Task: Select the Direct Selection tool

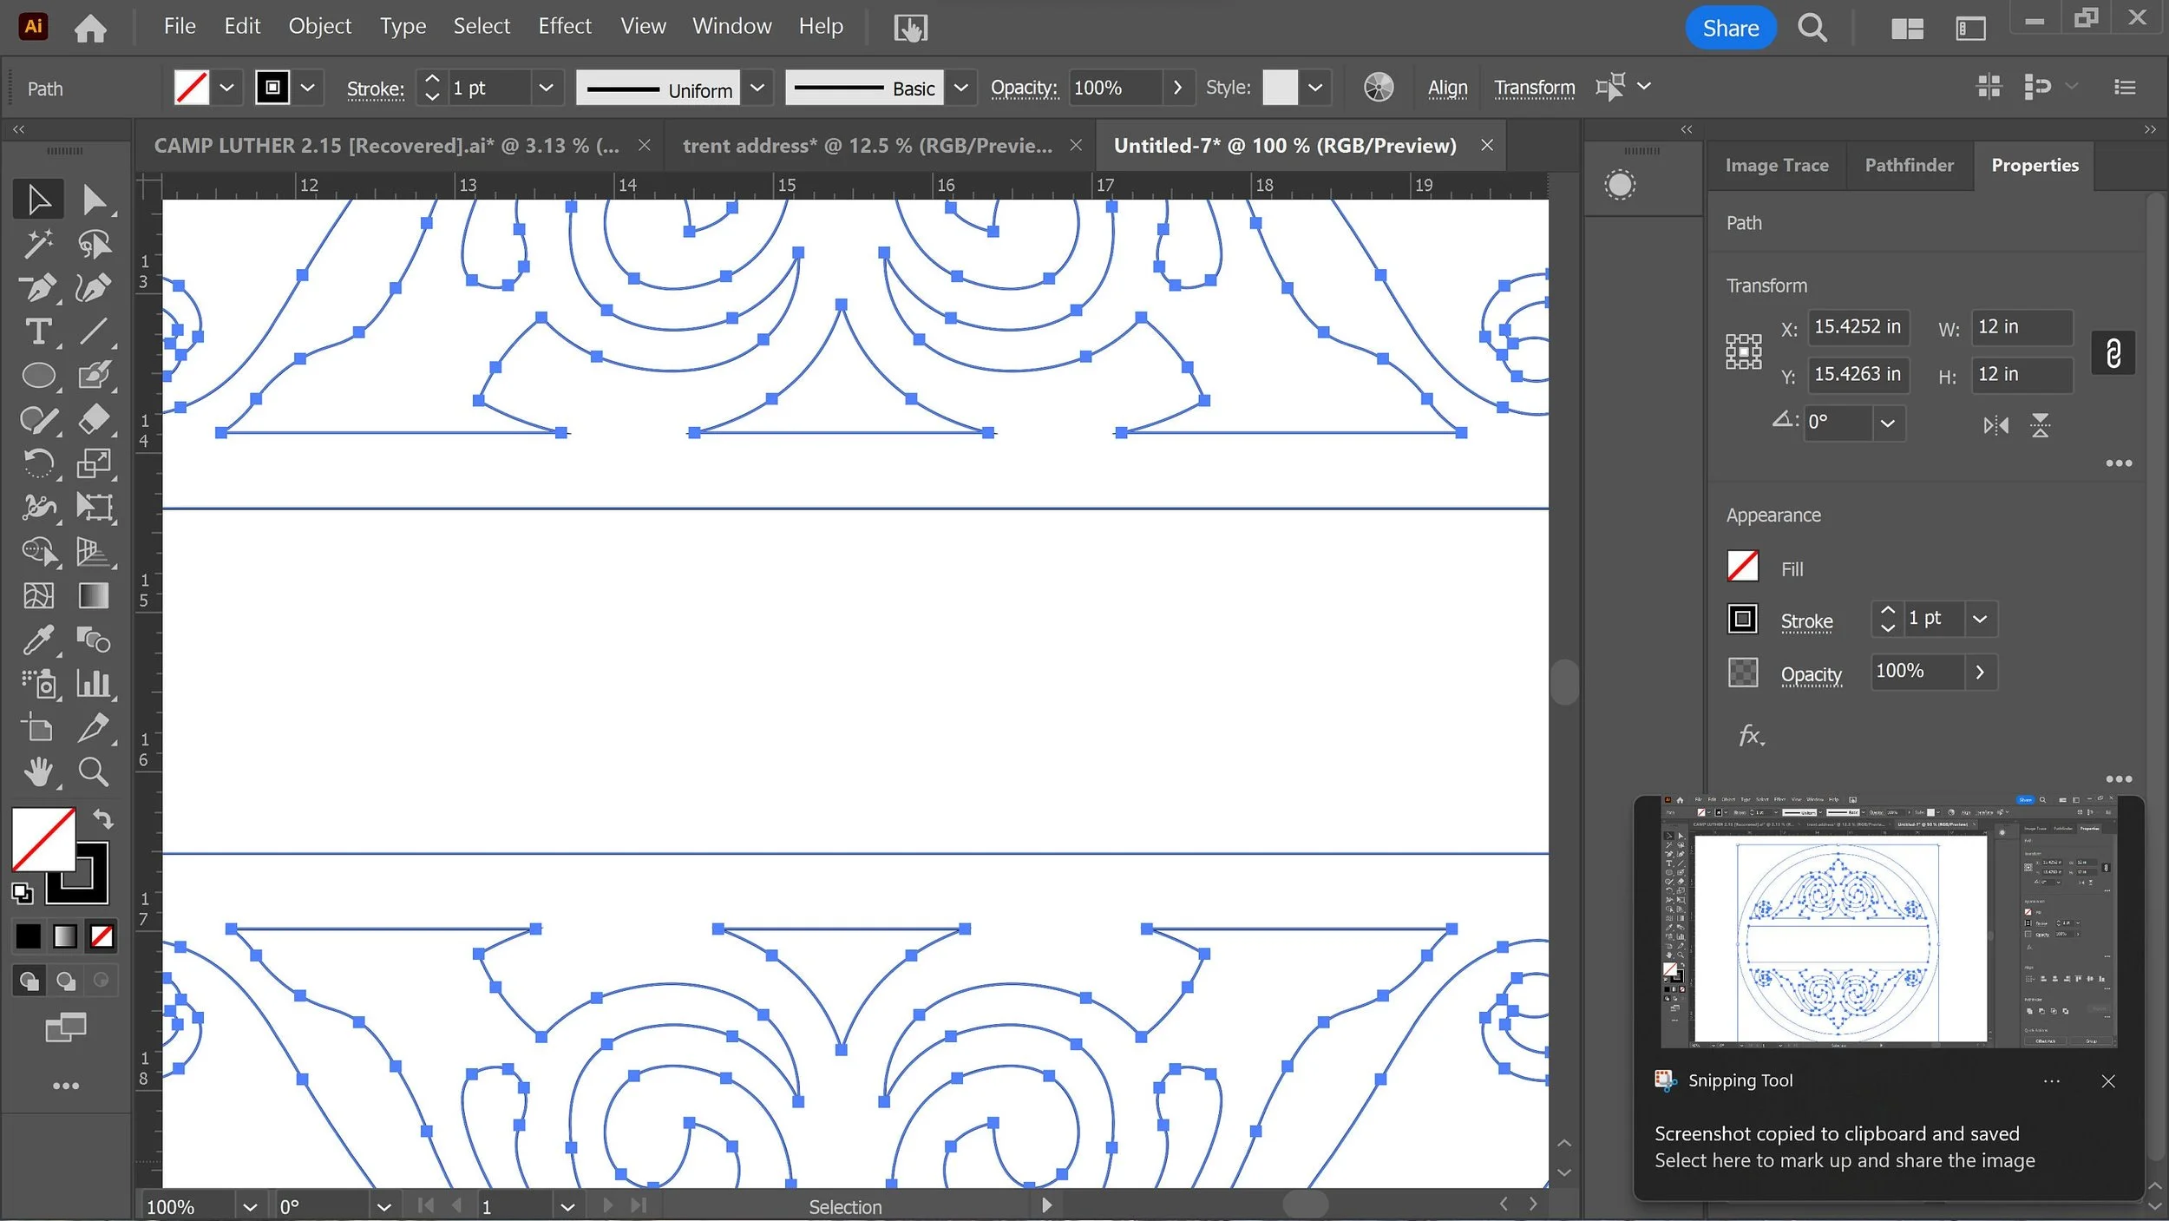Action: pyautogui.click(x=94, y=200)
